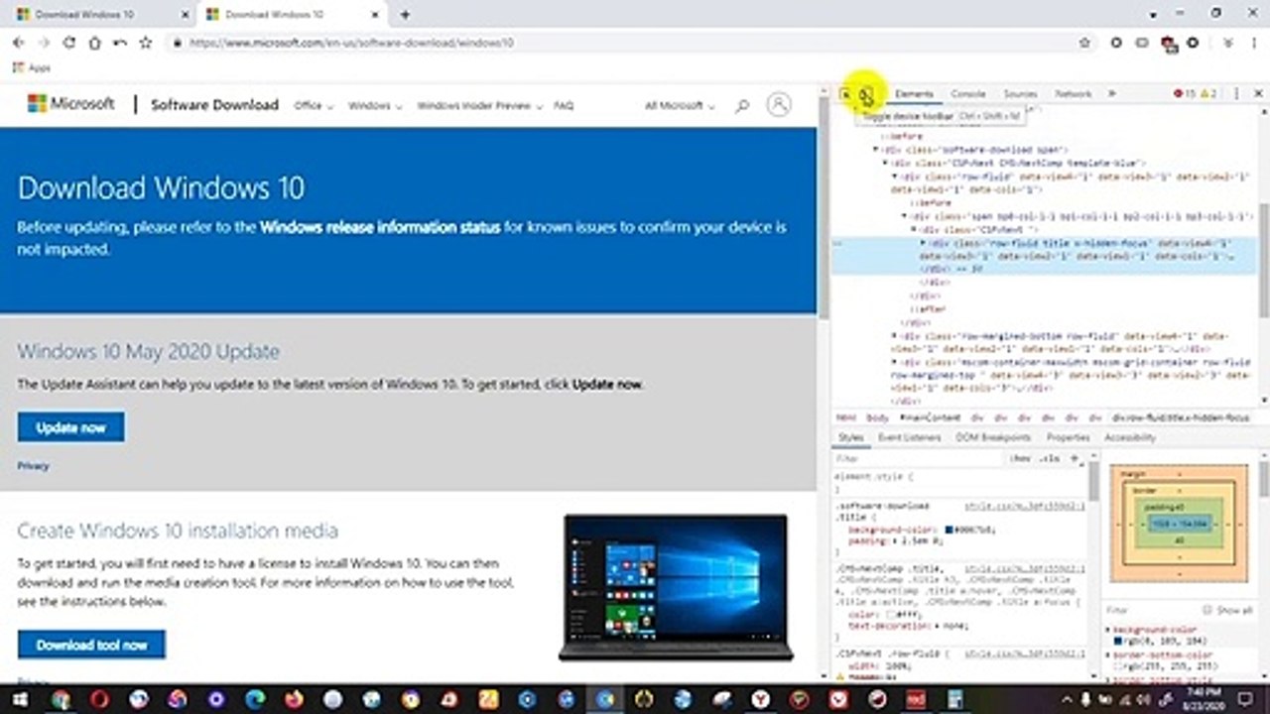This screenshot has width=1270, height=714.
Task: Click the Update now button
Action: (x=70, y=427)
